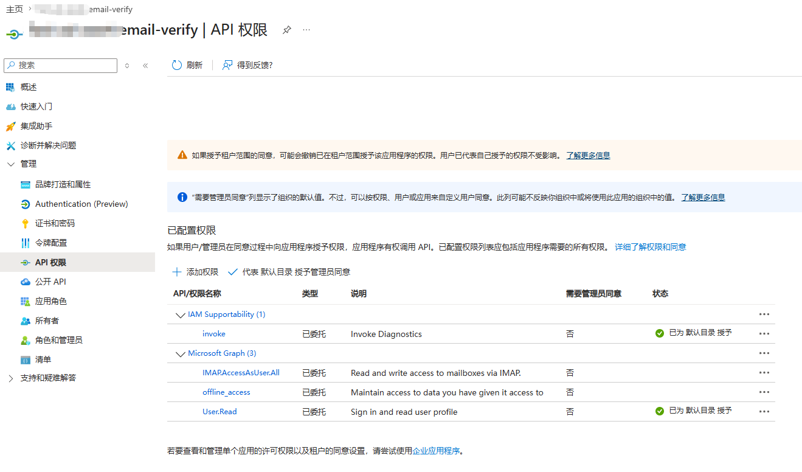Click the green granted status icon for invoke
Viewport: 802px width, 472px height.
pos(659,333)
